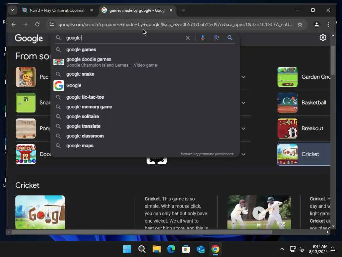The height and width of the screenshot is (257, 342).
Task: Select the highlighted Cricket game item
Action: point(304,154)
